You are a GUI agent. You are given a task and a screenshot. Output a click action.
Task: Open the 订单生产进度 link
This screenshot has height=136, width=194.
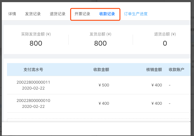[x=136, y=14]
